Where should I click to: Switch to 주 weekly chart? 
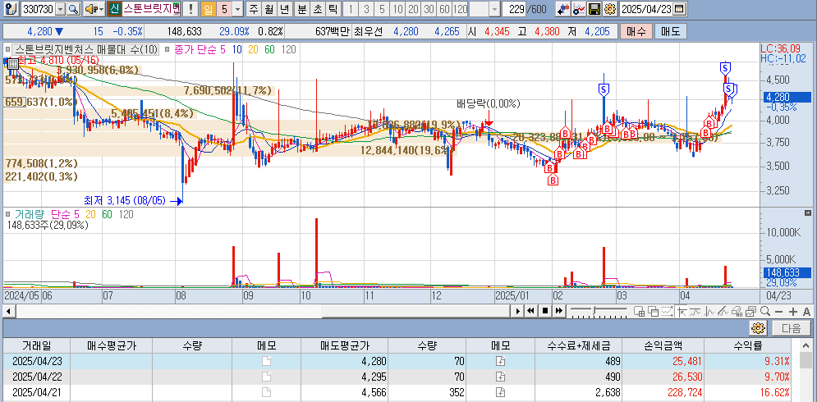point(253,9)
